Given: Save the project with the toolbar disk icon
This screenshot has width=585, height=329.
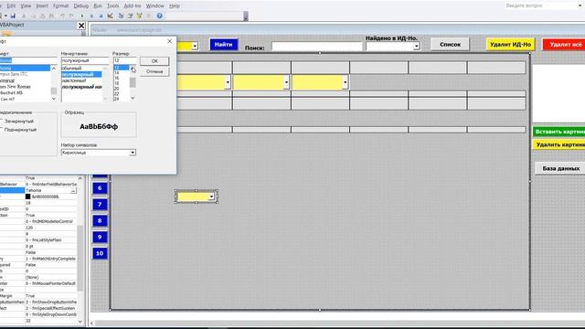Looking at the screenshot, I should tap(13, 16).
